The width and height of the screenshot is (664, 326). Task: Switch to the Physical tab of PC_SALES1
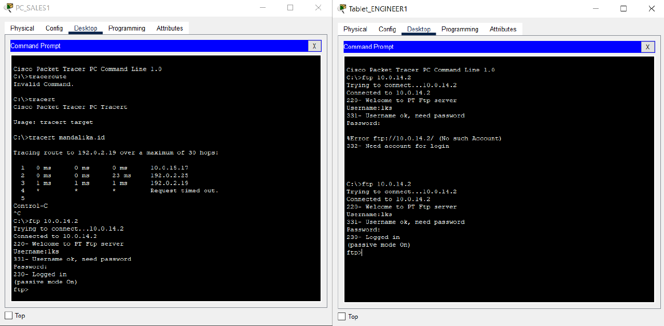(x=22, y=29)
